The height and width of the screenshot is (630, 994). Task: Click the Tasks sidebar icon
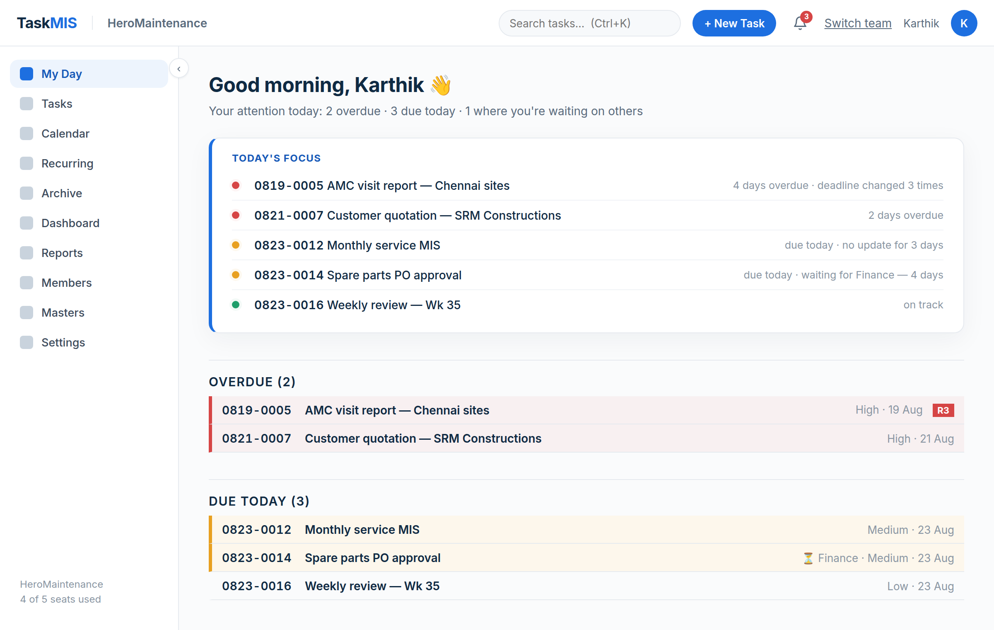coord(27,104)
